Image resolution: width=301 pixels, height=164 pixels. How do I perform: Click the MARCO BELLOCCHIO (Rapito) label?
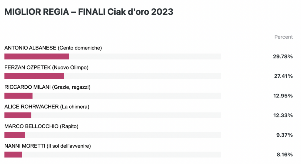[41, 126]
